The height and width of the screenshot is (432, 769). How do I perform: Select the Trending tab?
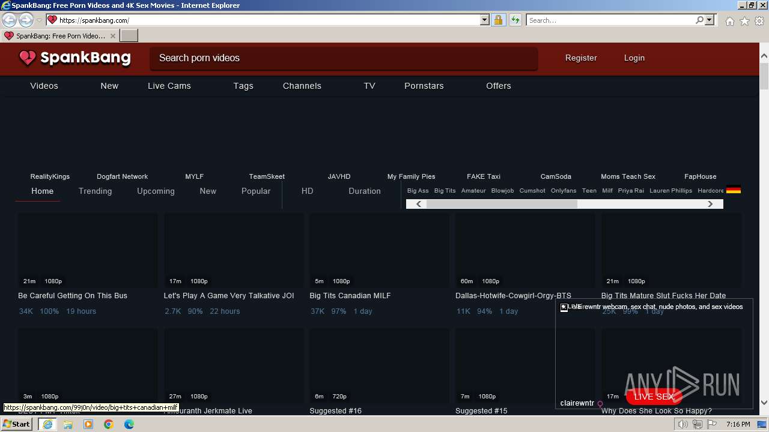[x=96, y=191]
